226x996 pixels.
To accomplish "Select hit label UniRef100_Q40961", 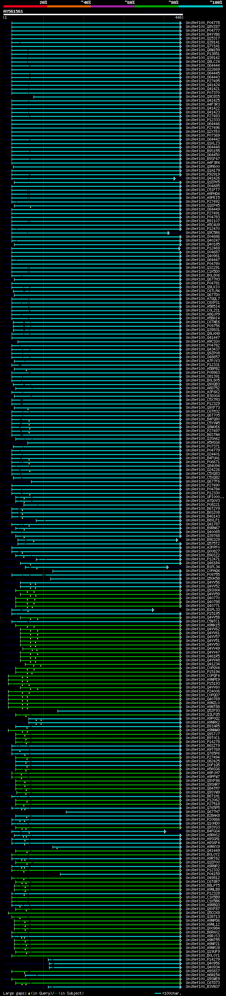I will click(x=203, y=256).
